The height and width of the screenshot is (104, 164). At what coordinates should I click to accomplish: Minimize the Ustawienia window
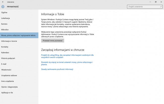(150, 2)
